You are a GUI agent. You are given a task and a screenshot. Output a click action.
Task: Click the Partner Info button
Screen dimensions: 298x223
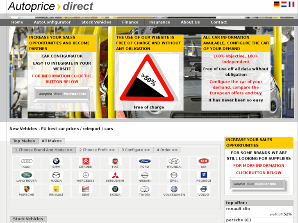pyautogui.click(x=62, y=95)
